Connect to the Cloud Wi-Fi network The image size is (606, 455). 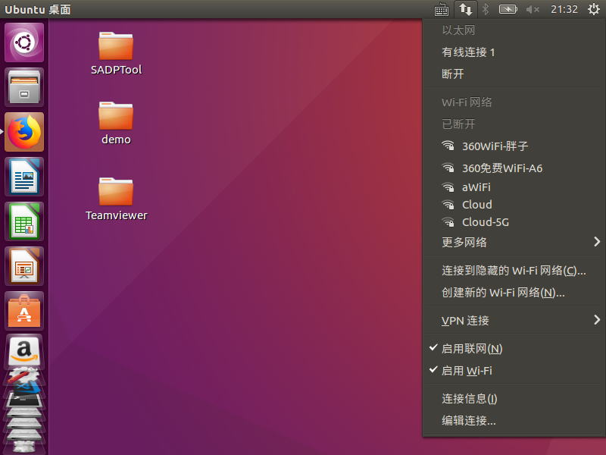pyautogui.click(x=478, y=204)
